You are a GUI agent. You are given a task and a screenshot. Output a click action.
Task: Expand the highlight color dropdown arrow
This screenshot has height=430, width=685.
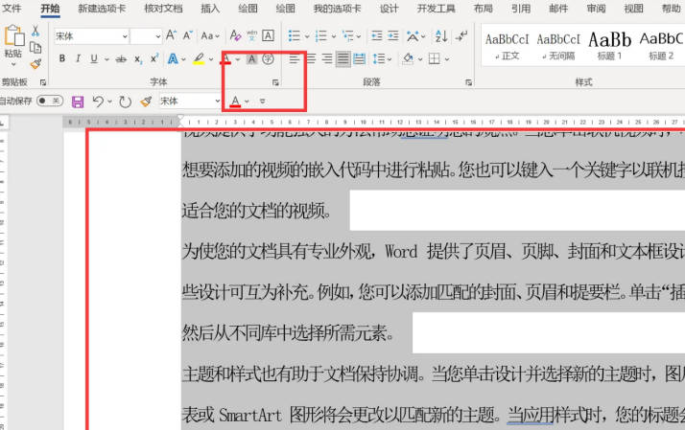coord(211,59)
